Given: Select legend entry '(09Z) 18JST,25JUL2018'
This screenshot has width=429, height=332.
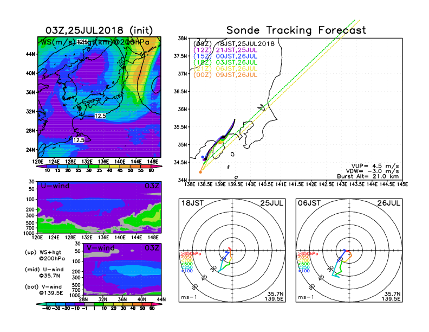Looking at the screenshot, I should (x=234, y=43).
